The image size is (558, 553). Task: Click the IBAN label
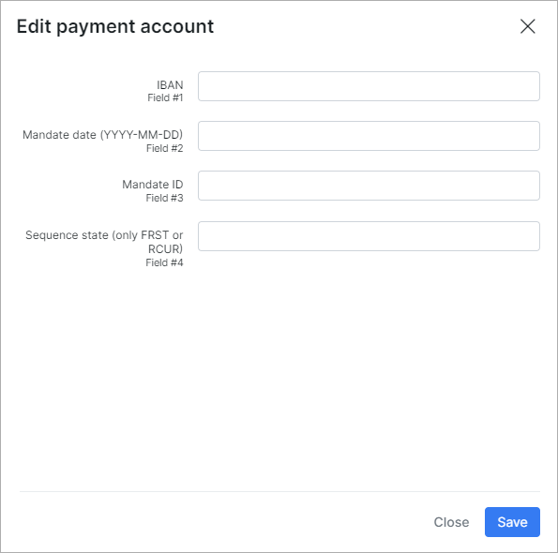(170, 85)
